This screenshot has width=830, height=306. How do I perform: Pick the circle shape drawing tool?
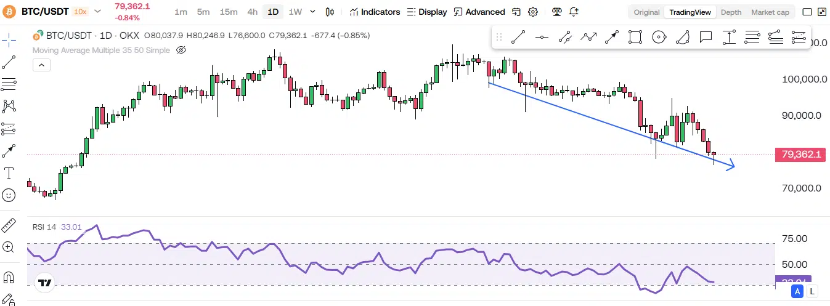click(x=659, y=38)
